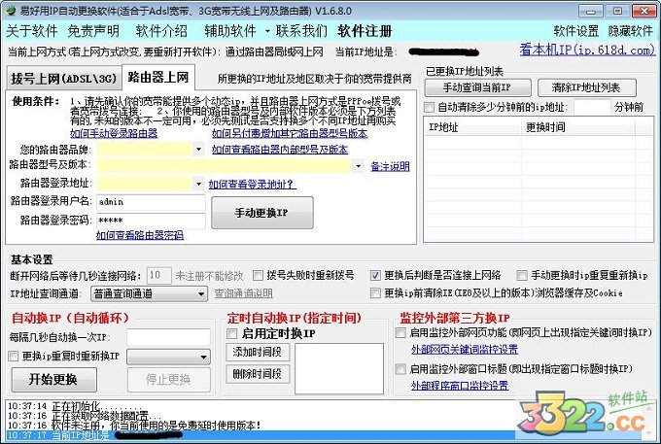The width and height of the screenshot is (661, 444).
Task: Click the 停止更换 button
Action: (168, 380)
